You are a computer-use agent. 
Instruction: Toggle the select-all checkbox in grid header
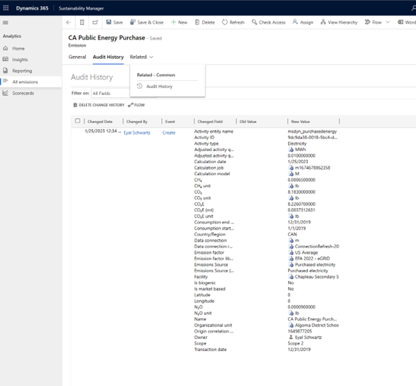(77, 121)
